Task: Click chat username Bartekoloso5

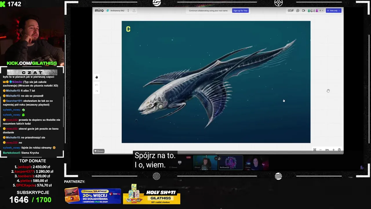Action: click(x=12, y=153)
